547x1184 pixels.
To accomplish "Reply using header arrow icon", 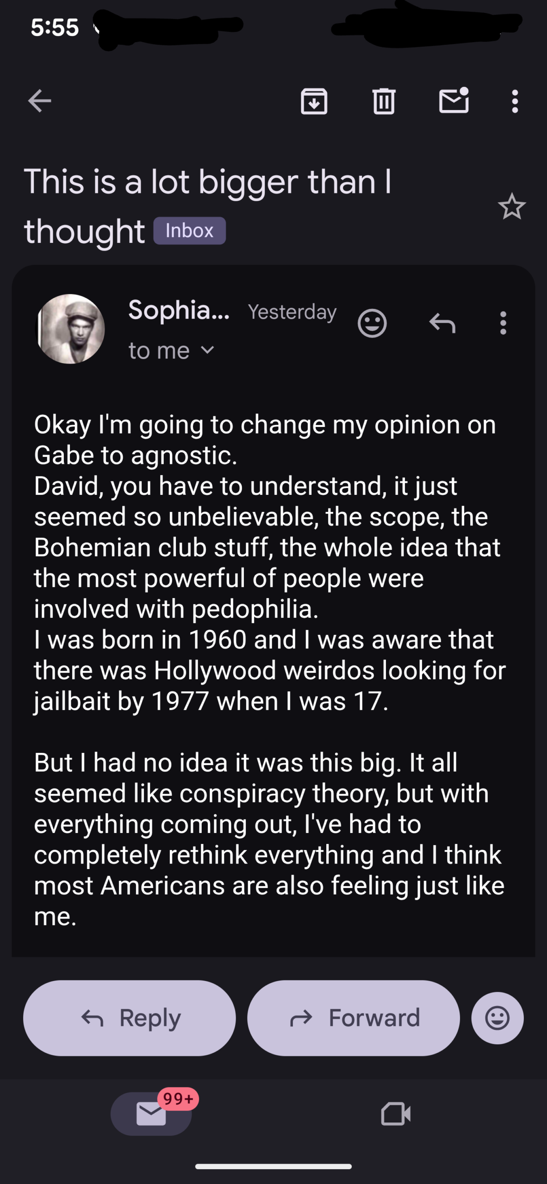I will point(442,323).
